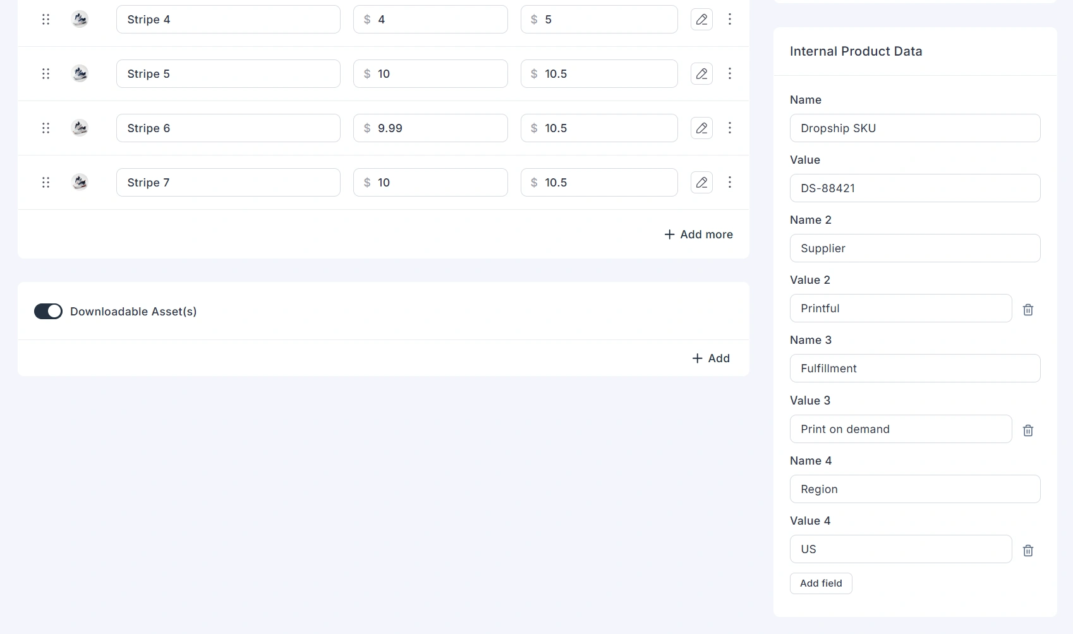The image size is (1073, 634).
Task: Click the Stripe 7 name field
Action: click(228, 183)
